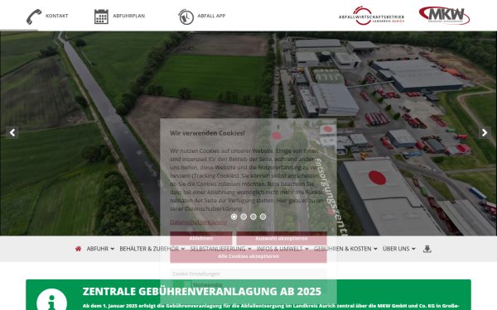
Task: Open INFOS & UMWELT menu item
Action: click(280, 249)
